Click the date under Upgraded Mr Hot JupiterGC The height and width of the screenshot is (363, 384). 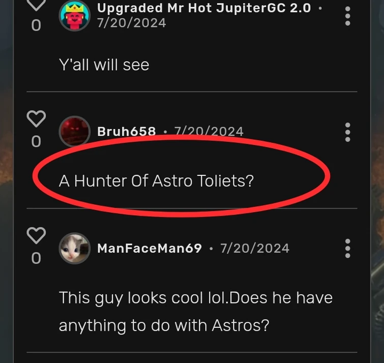(131, 23)
